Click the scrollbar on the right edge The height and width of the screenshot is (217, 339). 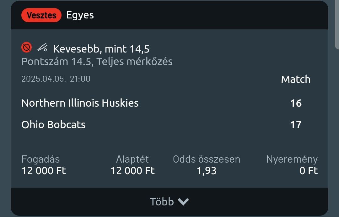tap(337, 25)
